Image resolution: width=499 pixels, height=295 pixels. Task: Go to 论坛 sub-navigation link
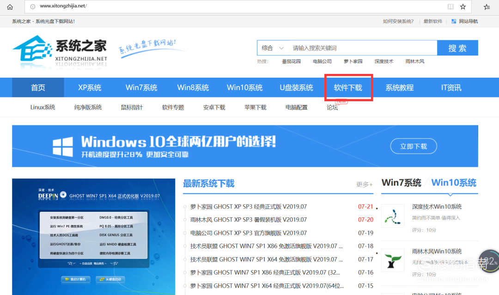(332, 107)
